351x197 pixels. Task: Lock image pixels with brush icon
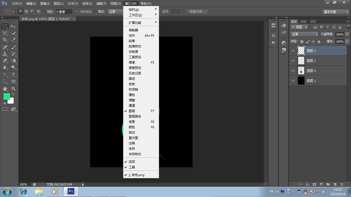click(307, 42)
